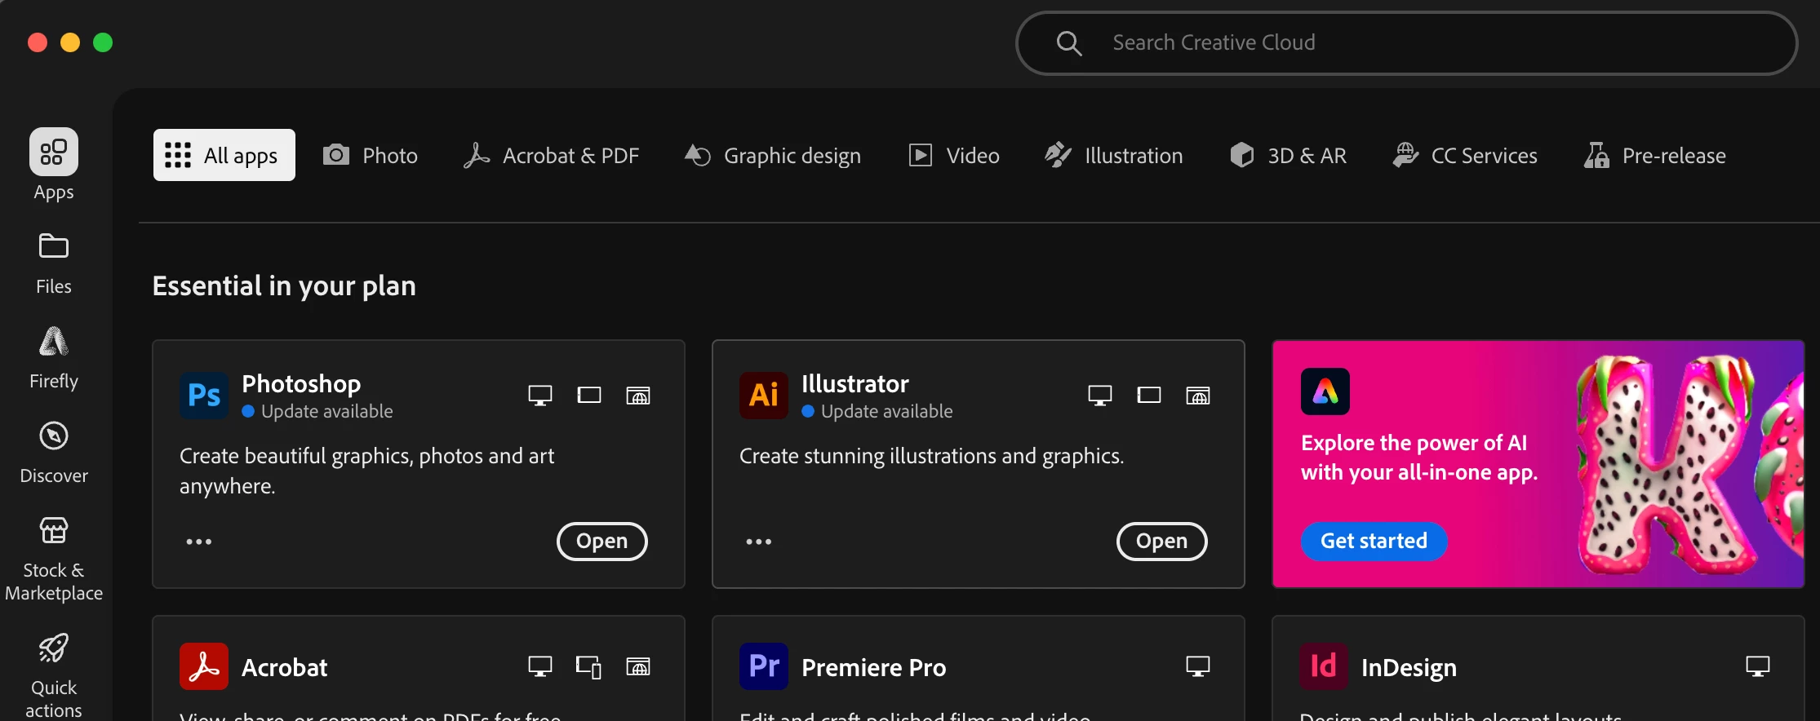Screen dimensions: 1820x721
Task: Open Illustrator with the Open button
Action: [1162, 542]
